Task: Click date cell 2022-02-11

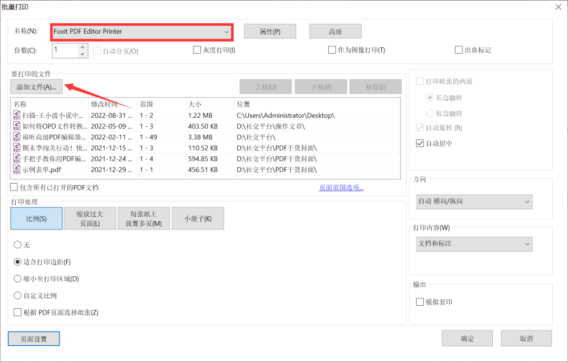Action: coord(111,137)
